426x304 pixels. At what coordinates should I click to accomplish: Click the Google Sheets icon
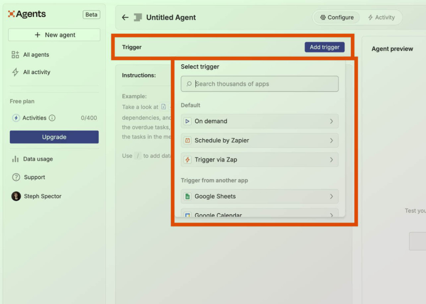pos(187,197)
